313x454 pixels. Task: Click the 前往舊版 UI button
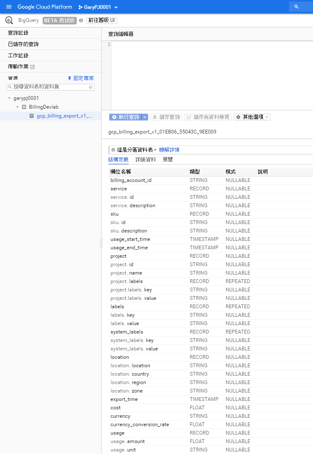[x=102, y=20]
